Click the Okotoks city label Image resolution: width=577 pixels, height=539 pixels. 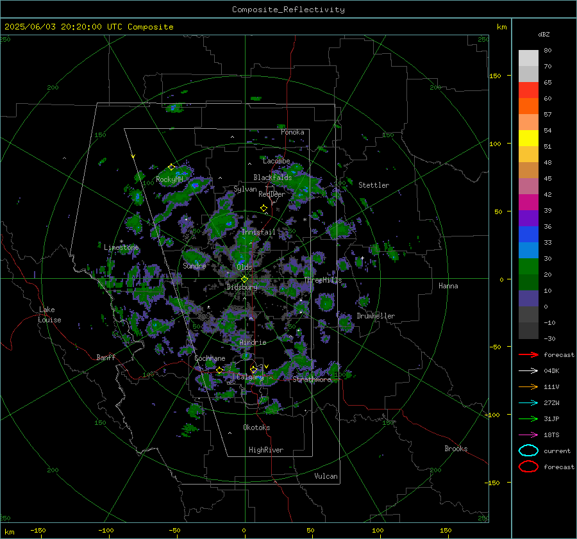[x=256, y=427]
